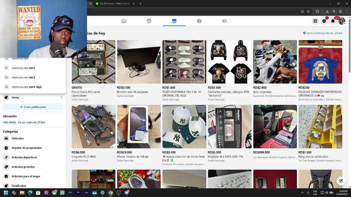This screenshot has width=351, height=197.
Task: Click Crear publicación button
Action: [x=33, y=107]
